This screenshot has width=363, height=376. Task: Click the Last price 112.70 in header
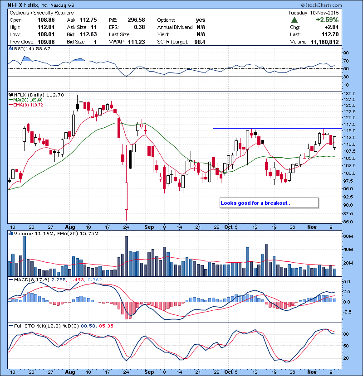click(330, 34)
